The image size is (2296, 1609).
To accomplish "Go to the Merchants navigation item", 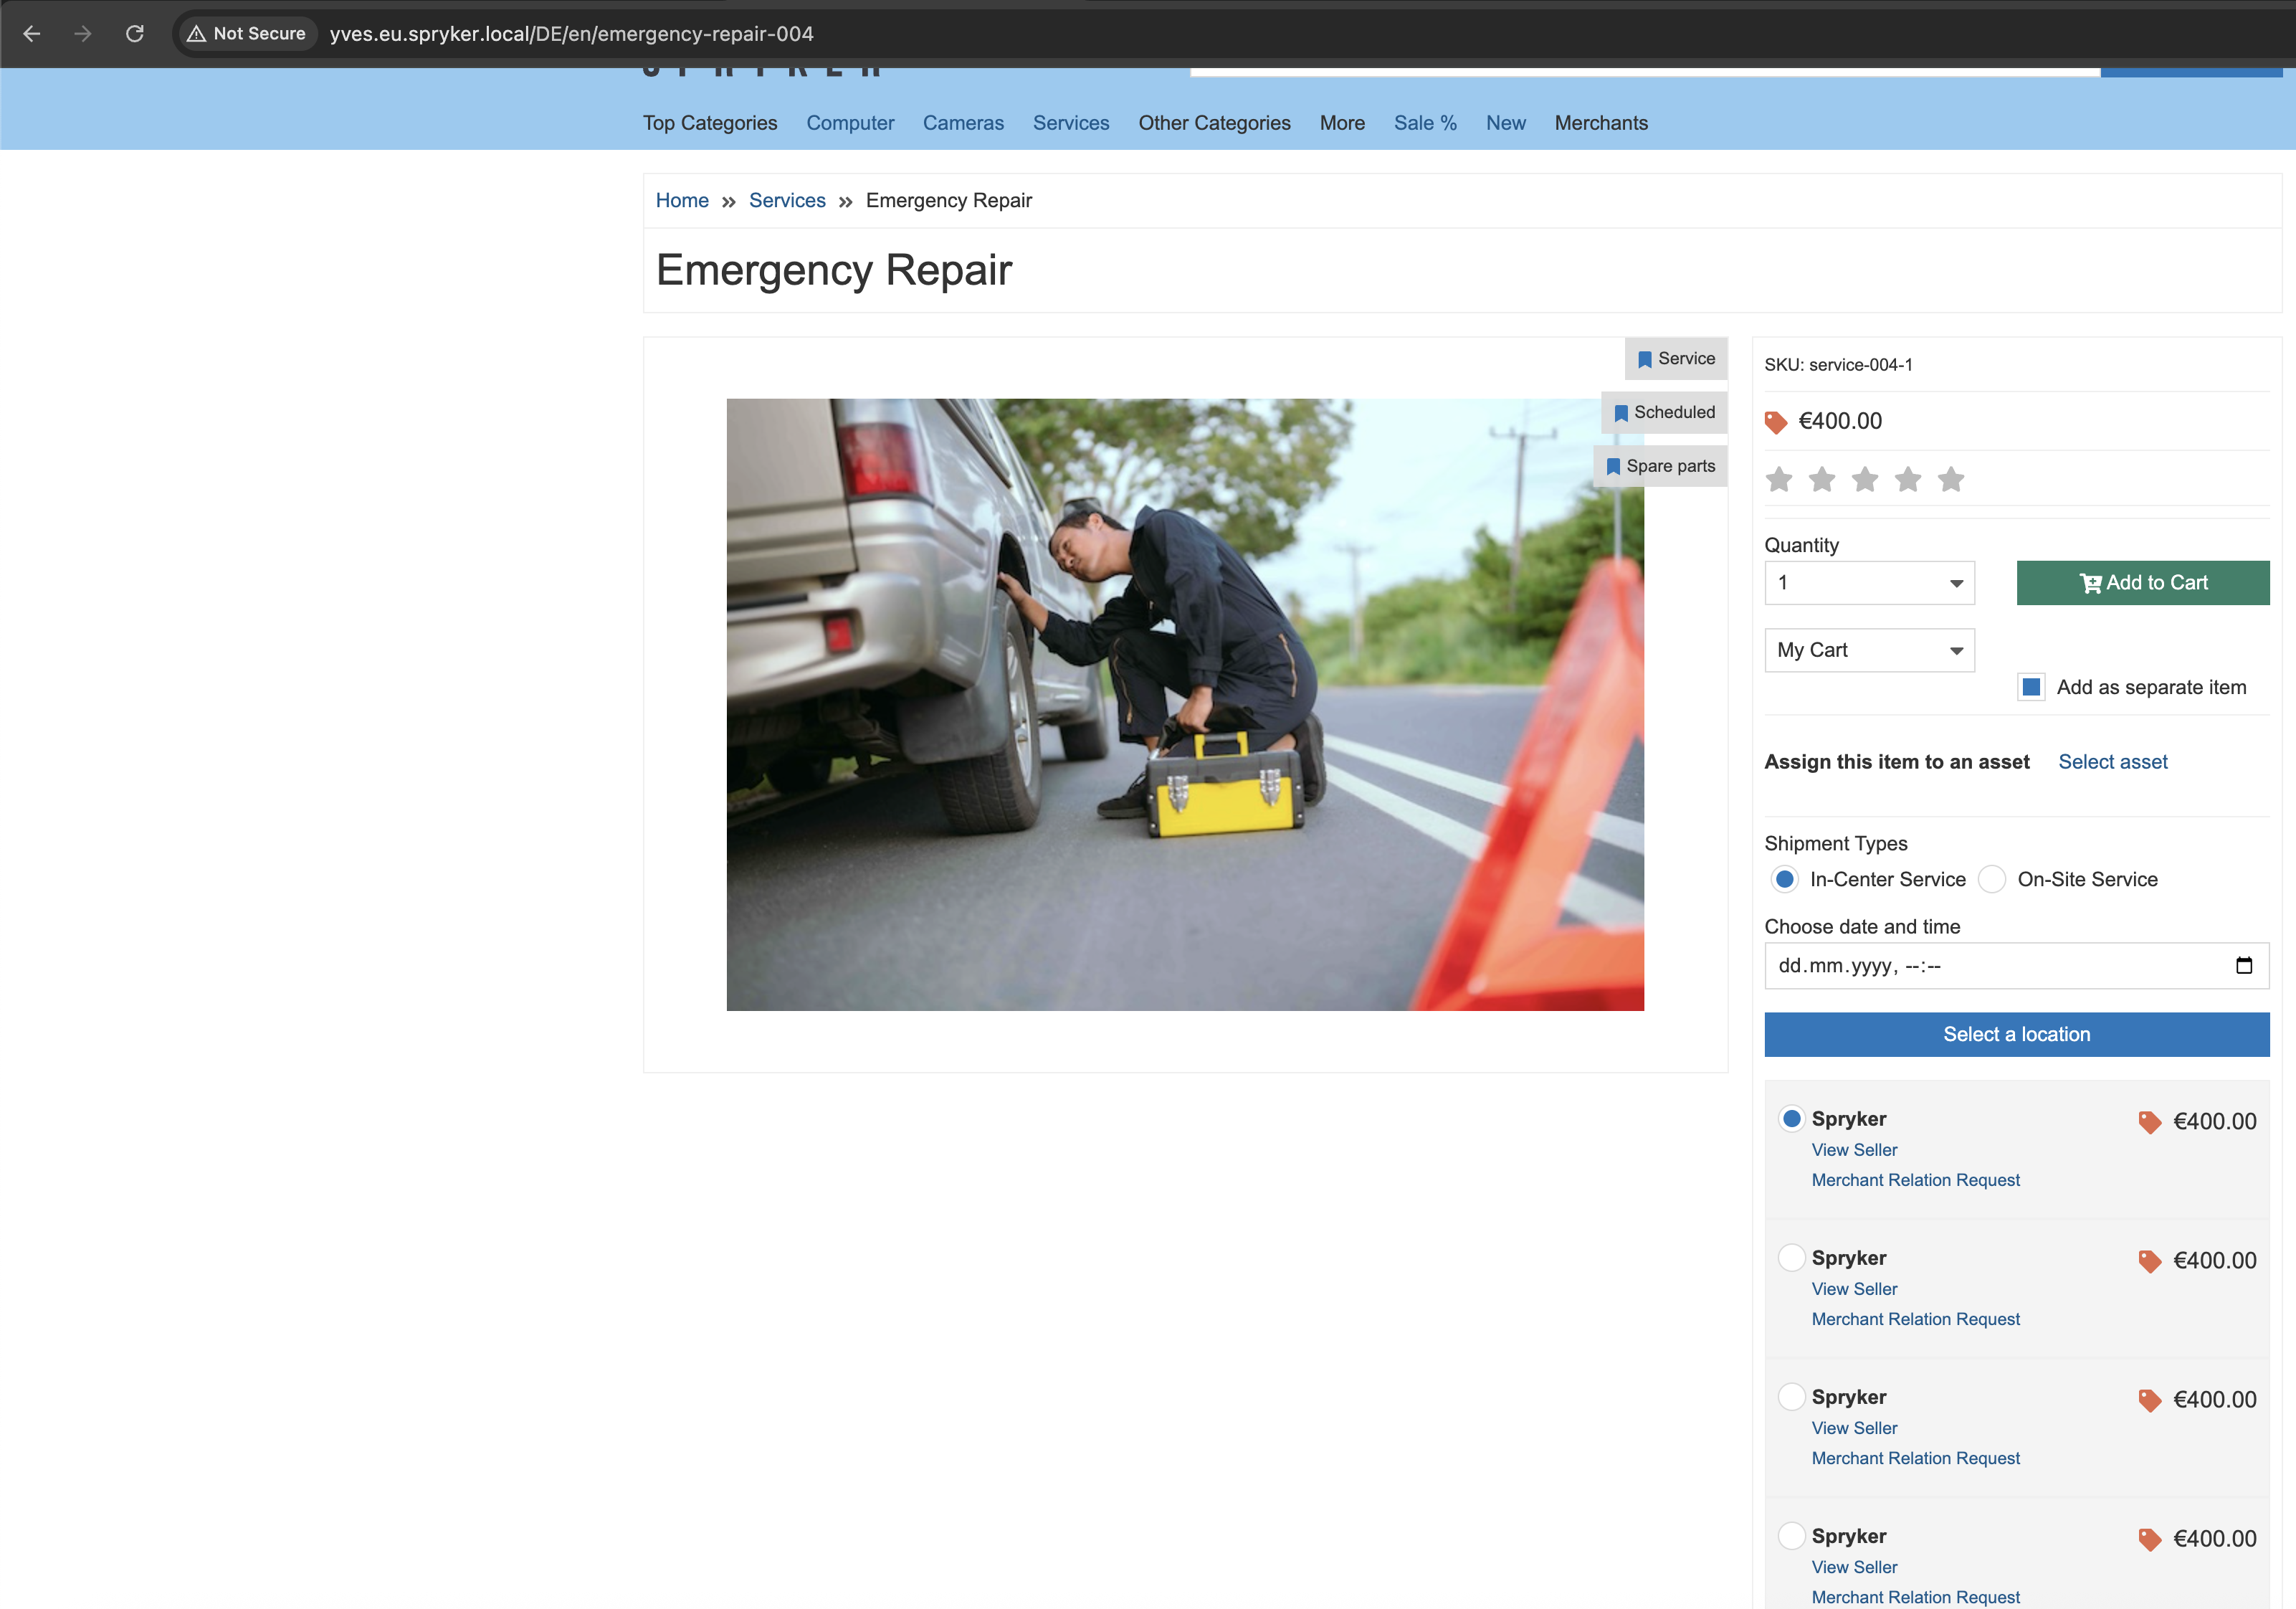I will click(1600, 123).
